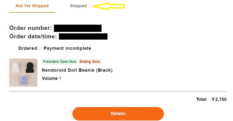Click the Order number label
The image size is (233, 121).
tap(31, 28)
